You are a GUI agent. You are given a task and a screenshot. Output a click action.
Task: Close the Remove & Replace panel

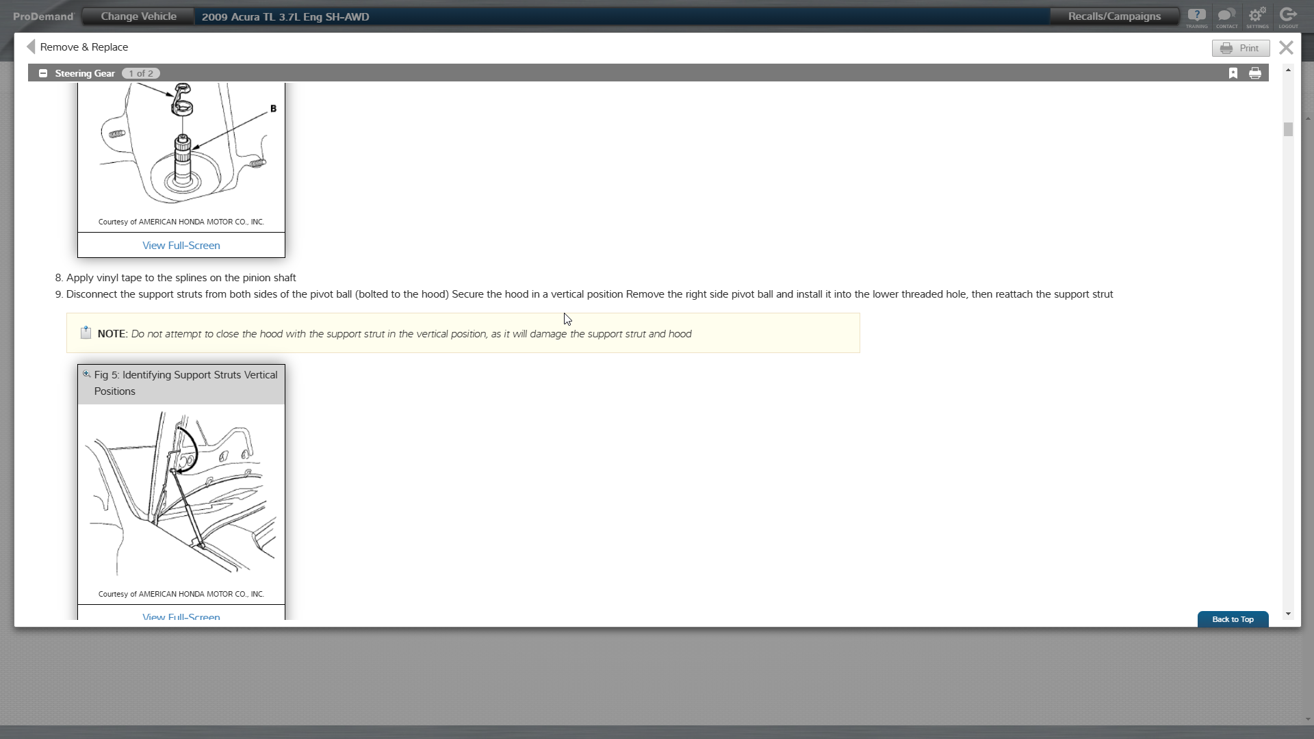(x=1286, y=47)
